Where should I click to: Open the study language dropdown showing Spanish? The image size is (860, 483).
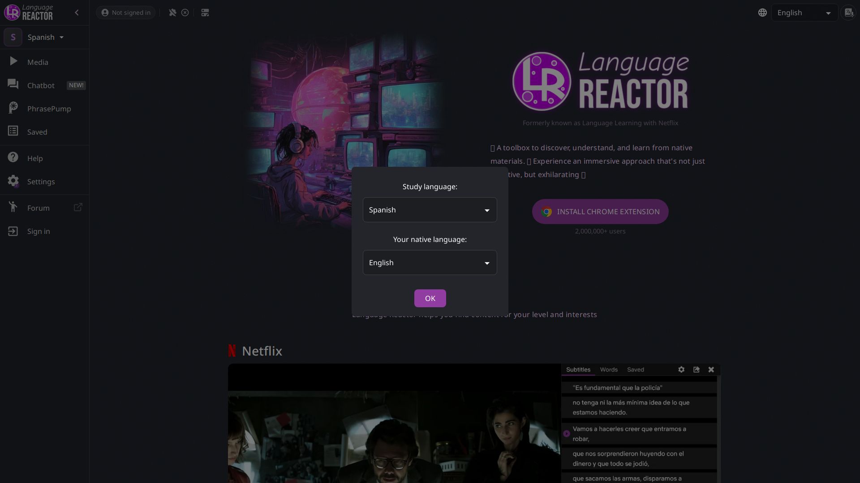pos(429,210)
